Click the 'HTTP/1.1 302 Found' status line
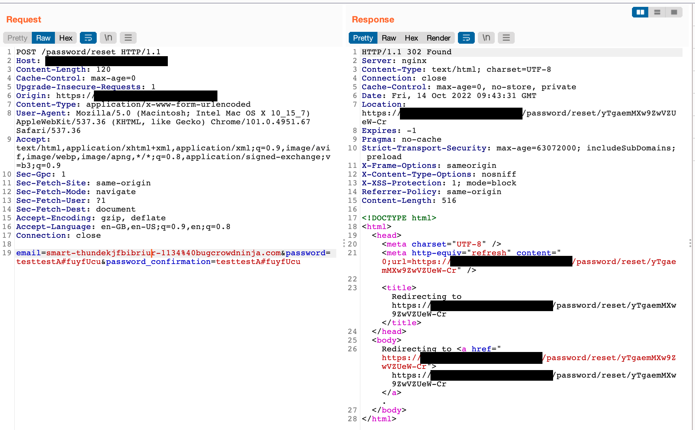Image resolution: width=695 pixels, height=430 pixels. (406, 52)
